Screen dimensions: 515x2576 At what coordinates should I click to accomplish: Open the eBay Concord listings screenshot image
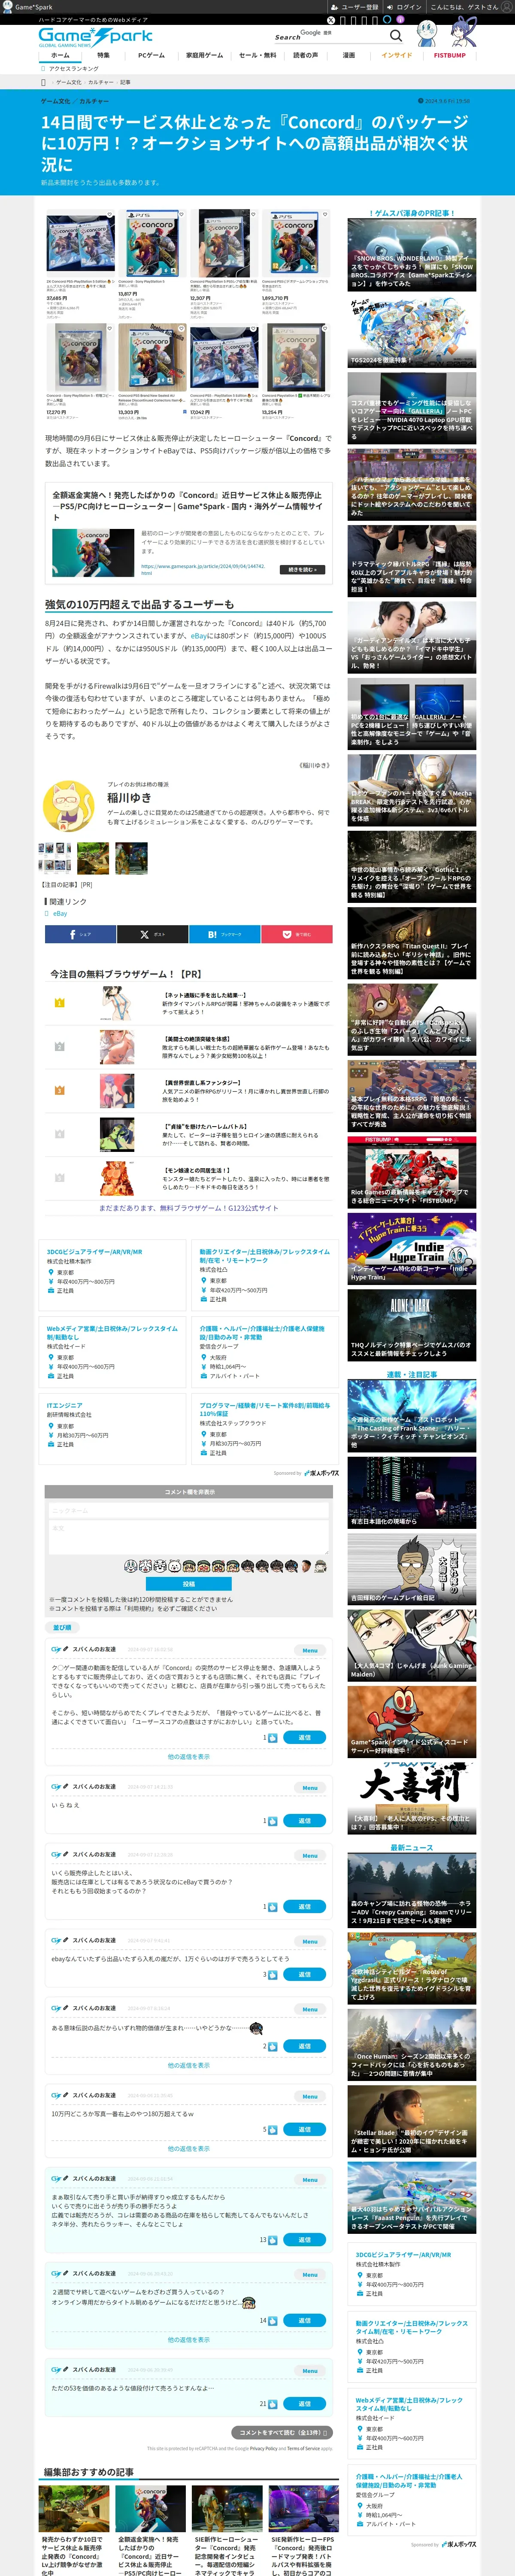[x=189, y=314]
